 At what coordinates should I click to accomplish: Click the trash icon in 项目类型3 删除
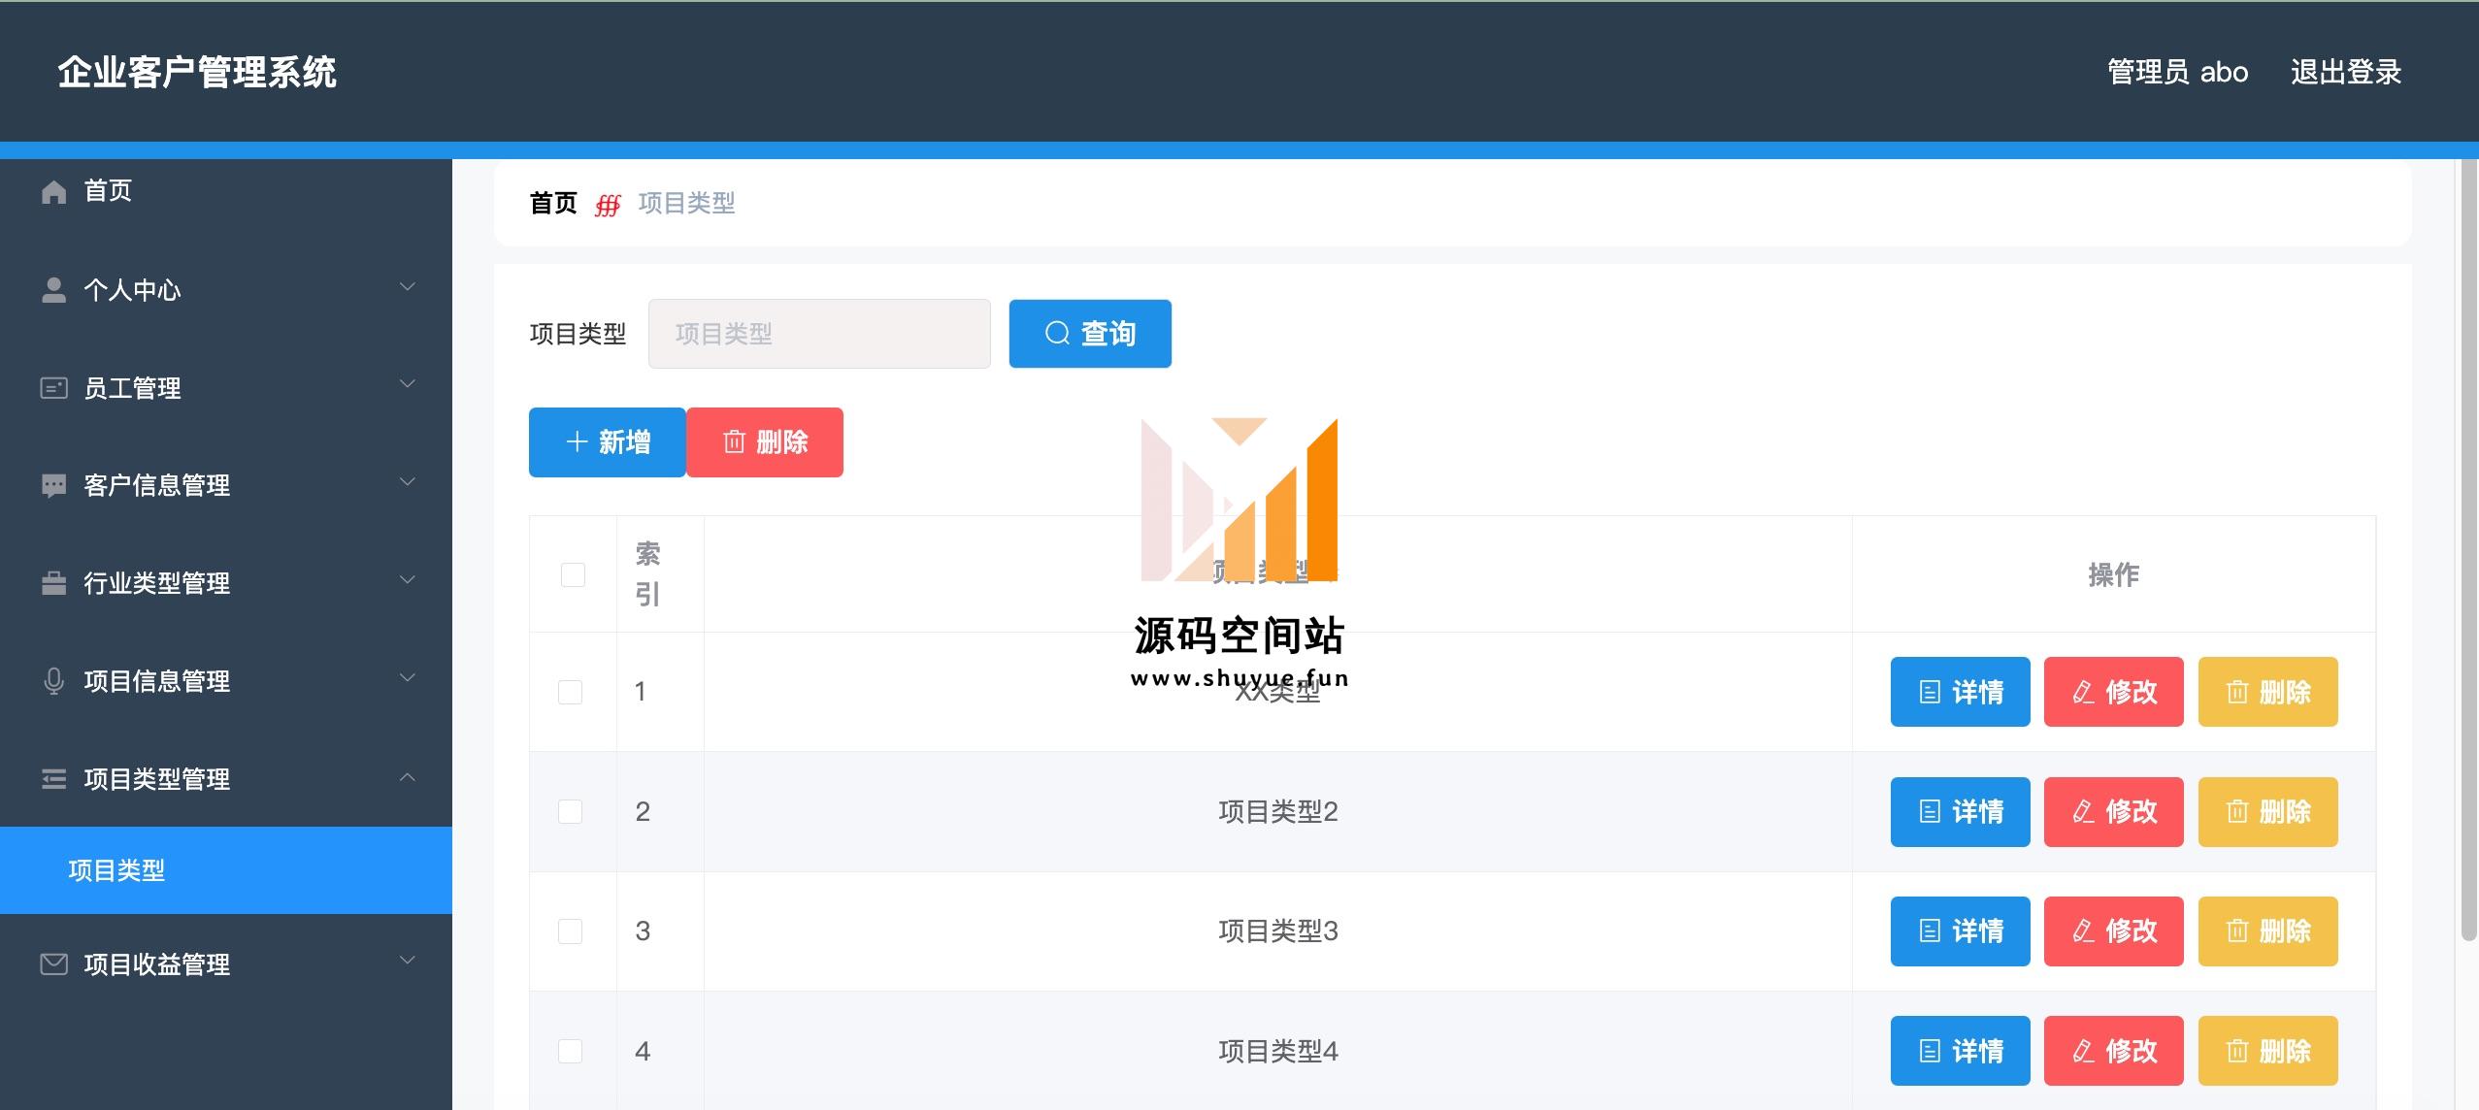pyautogui.click(x=2237, y=931)
